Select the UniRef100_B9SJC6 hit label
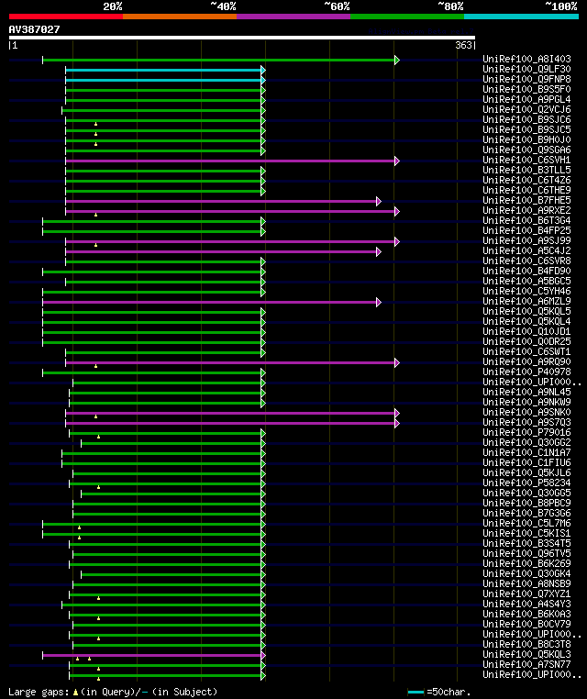 pos(526,119)
